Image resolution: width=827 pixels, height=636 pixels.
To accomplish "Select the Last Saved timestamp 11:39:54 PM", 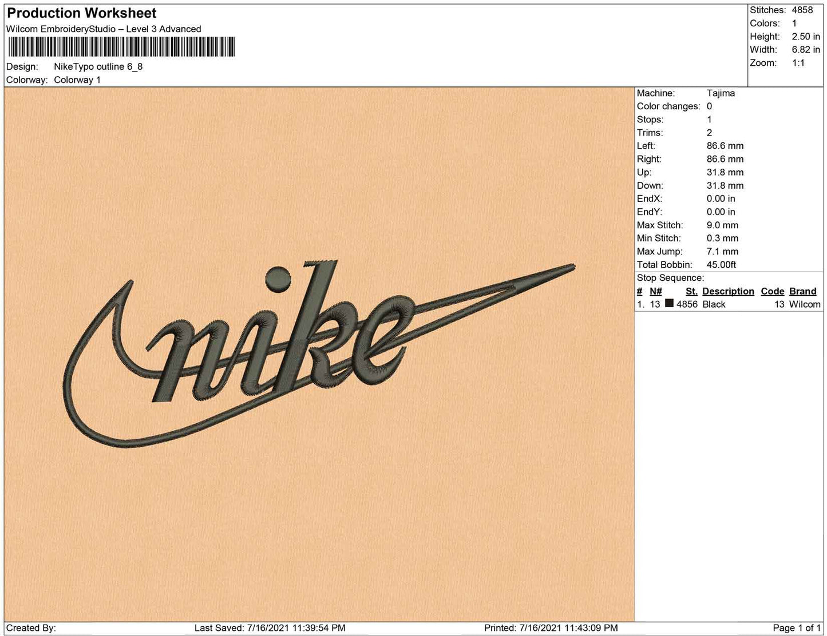I will point(319,628).
